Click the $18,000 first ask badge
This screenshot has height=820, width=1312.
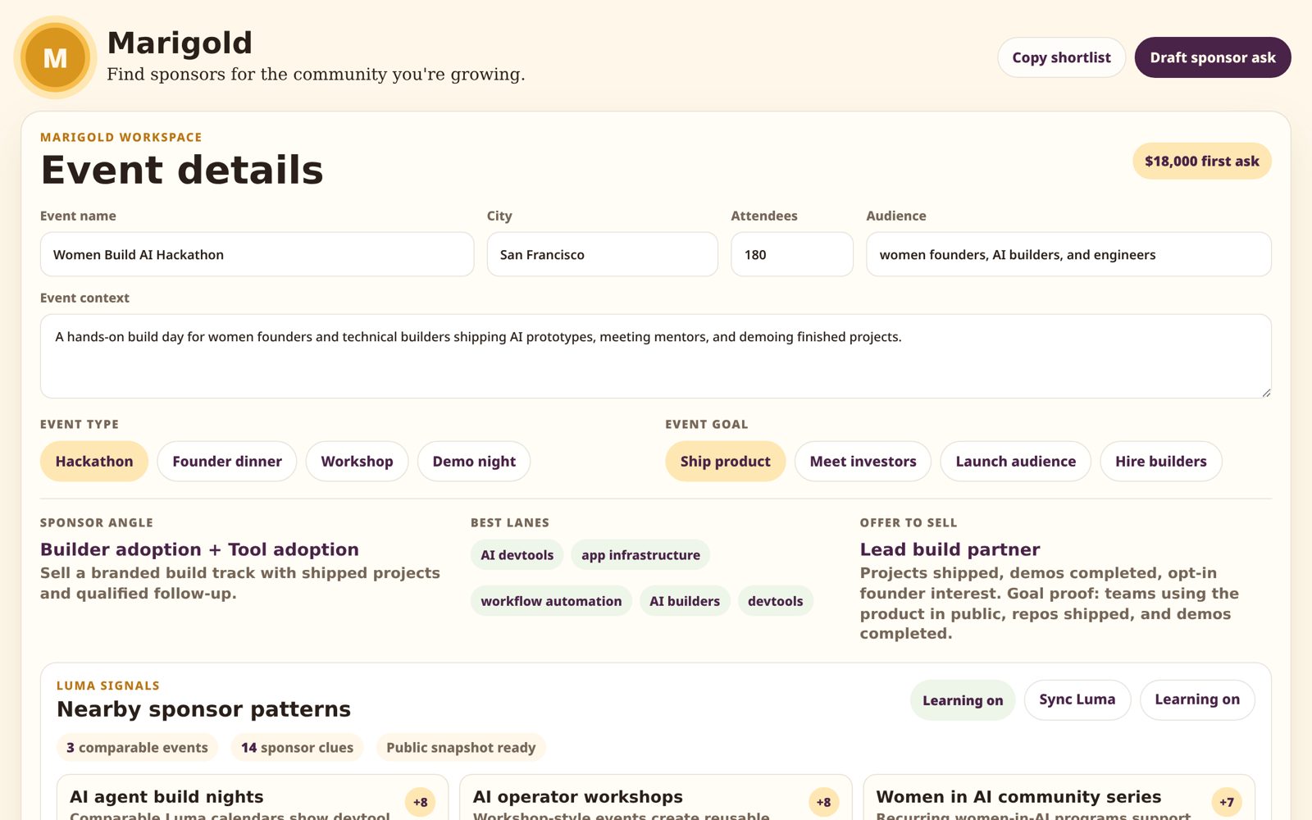pos(1202,161)
